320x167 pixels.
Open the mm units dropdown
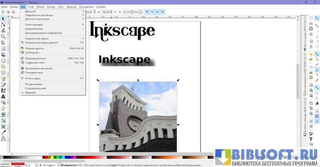(137, 12)
